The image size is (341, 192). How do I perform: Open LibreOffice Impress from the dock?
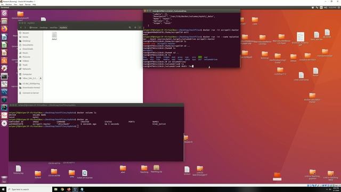[4, 53]
